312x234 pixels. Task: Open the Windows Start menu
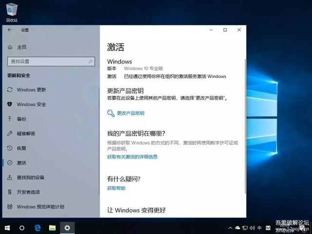click(x=7, y=228)
